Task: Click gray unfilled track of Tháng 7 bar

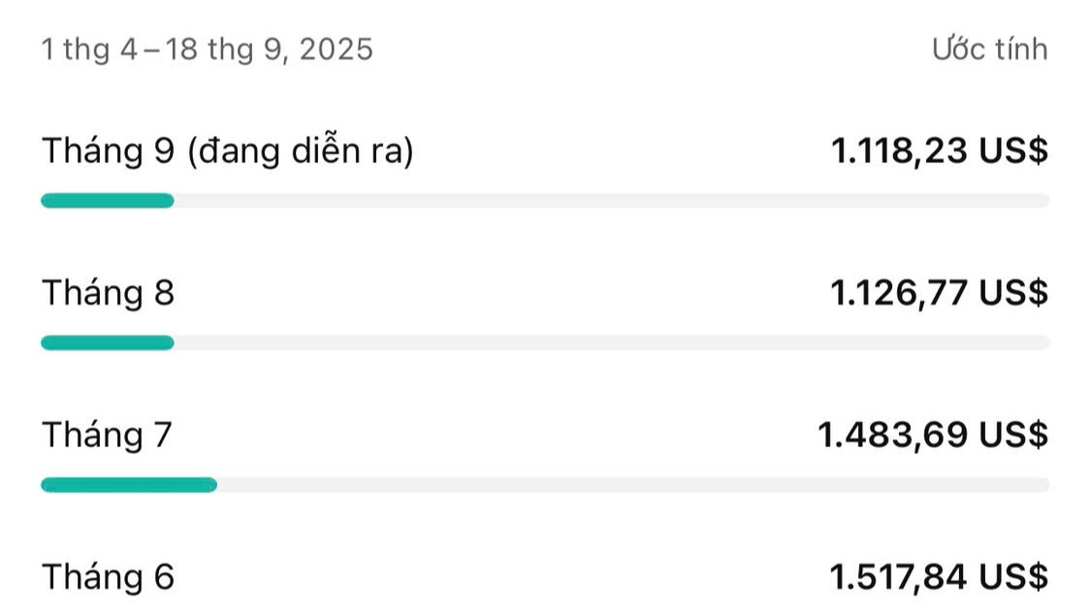Action: [630, 485]
